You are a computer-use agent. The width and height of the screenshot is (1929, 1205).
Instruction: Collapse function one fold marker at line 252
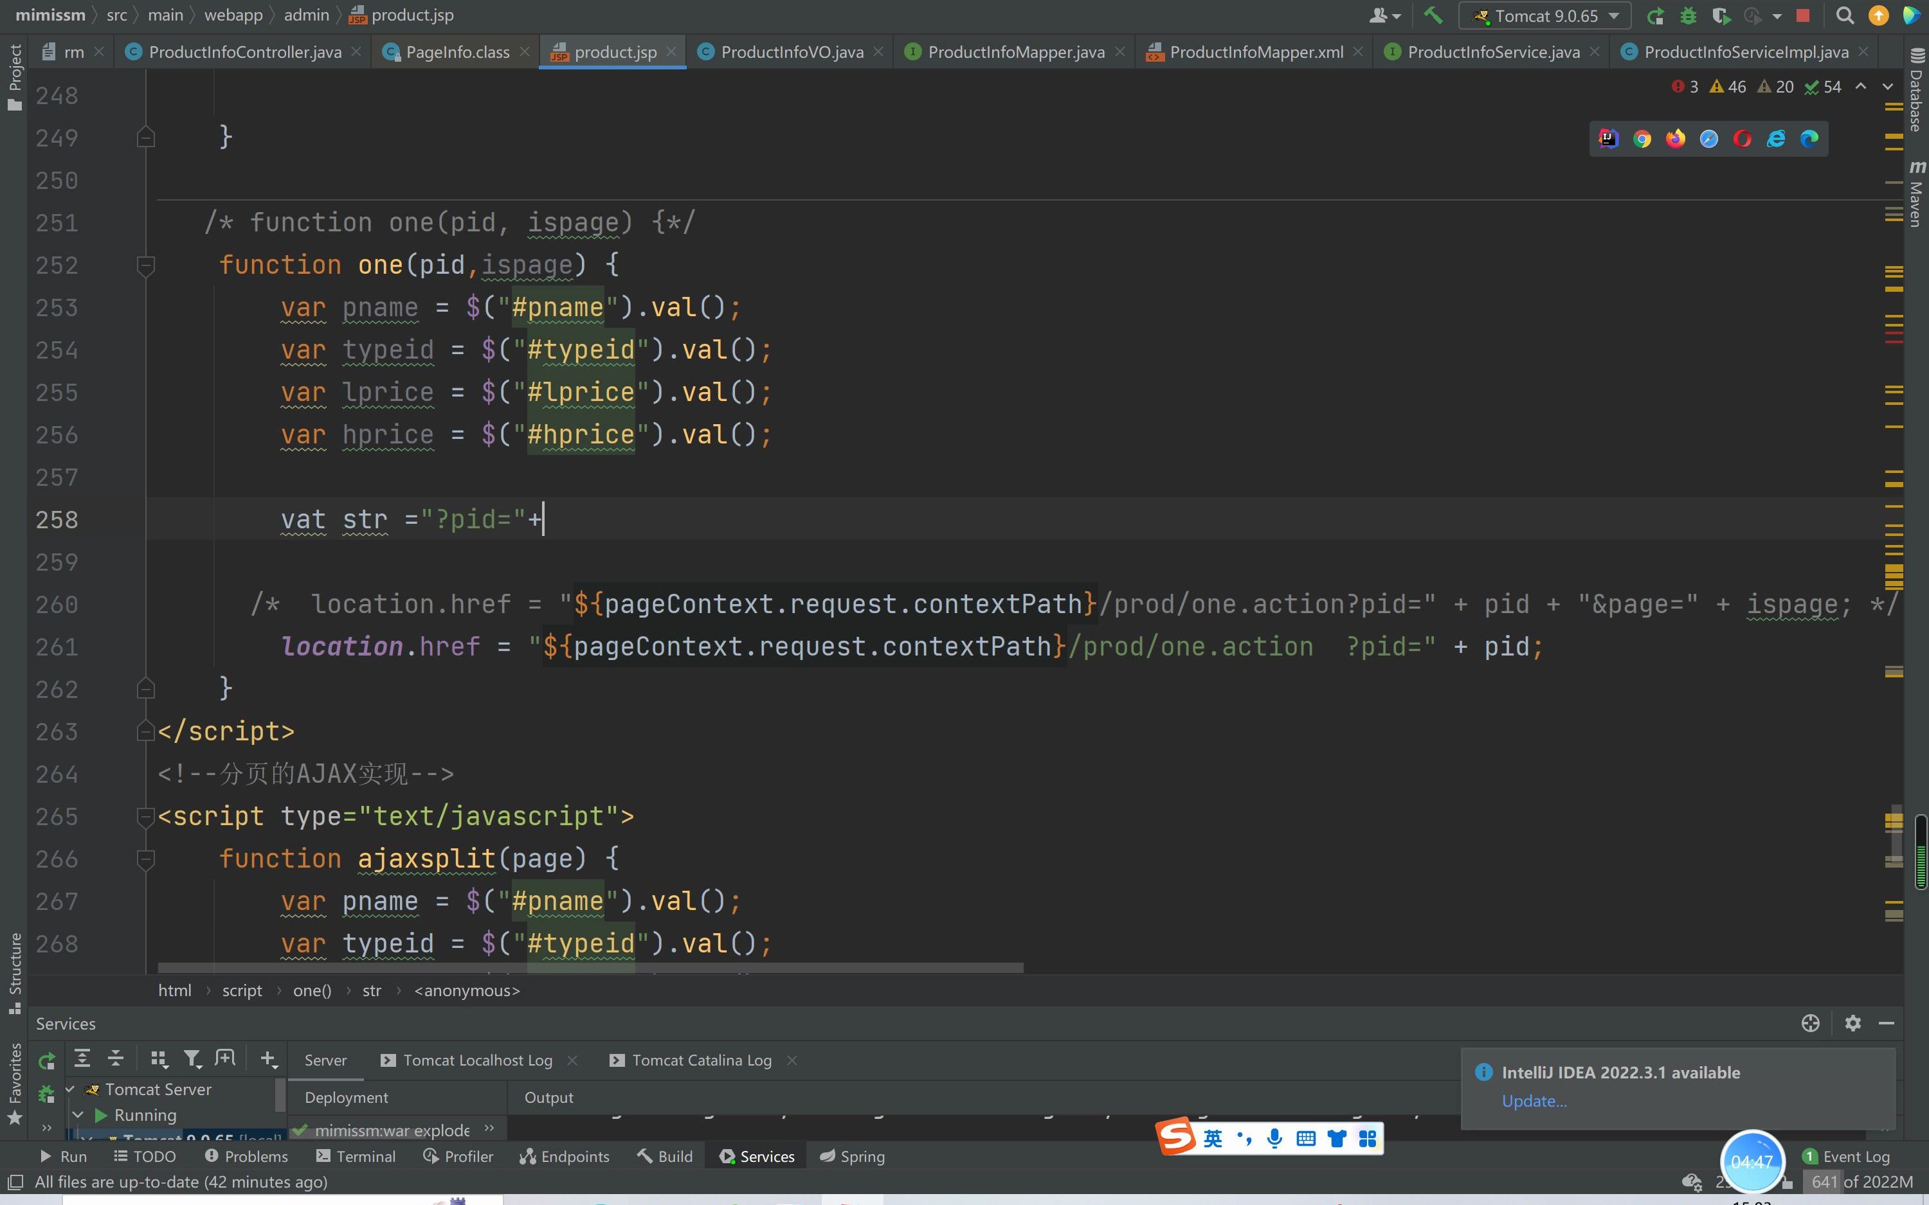(x=145, y=265)
